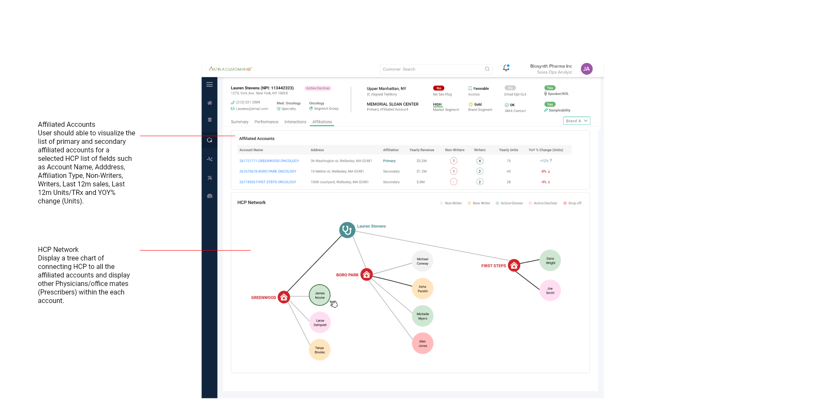Switch to the Summary tab

(239, 122)
